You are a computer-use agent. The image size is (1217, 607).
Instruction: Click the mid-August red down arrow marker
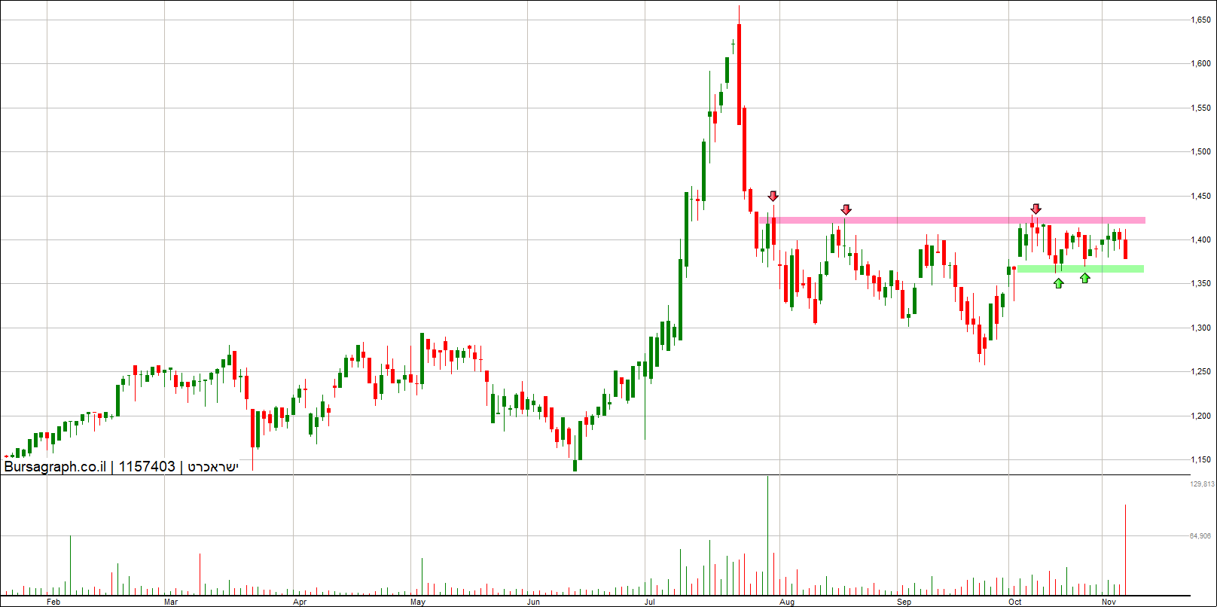point(846,209)
